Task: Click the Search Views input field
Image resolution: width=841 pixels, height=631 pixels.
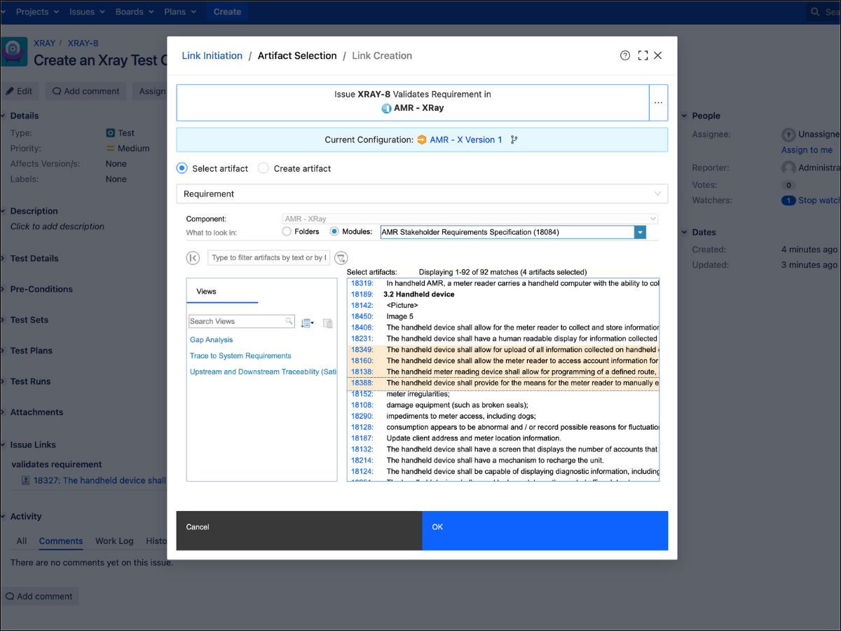Action: [242, 321]
